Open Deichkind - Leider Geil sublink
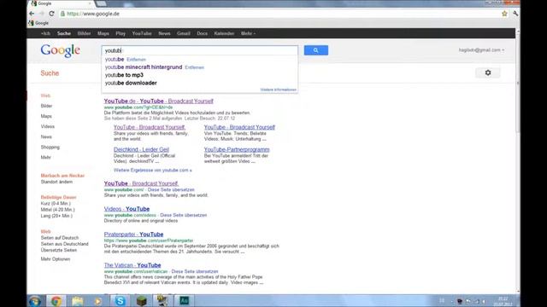 click(x=141, y=149)
